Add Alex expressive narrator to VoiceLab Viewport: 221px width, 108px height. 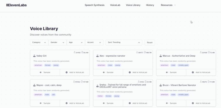click(138, 72)
